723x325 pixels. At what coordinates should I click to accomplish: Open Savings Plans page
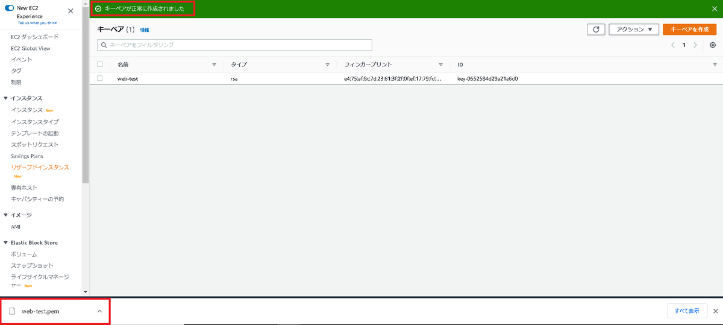(x=27, y=156)
